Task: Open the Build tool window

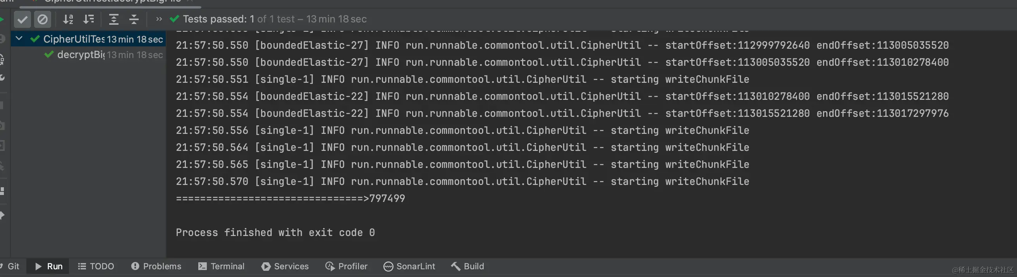Action: click(x=467, y=266)
